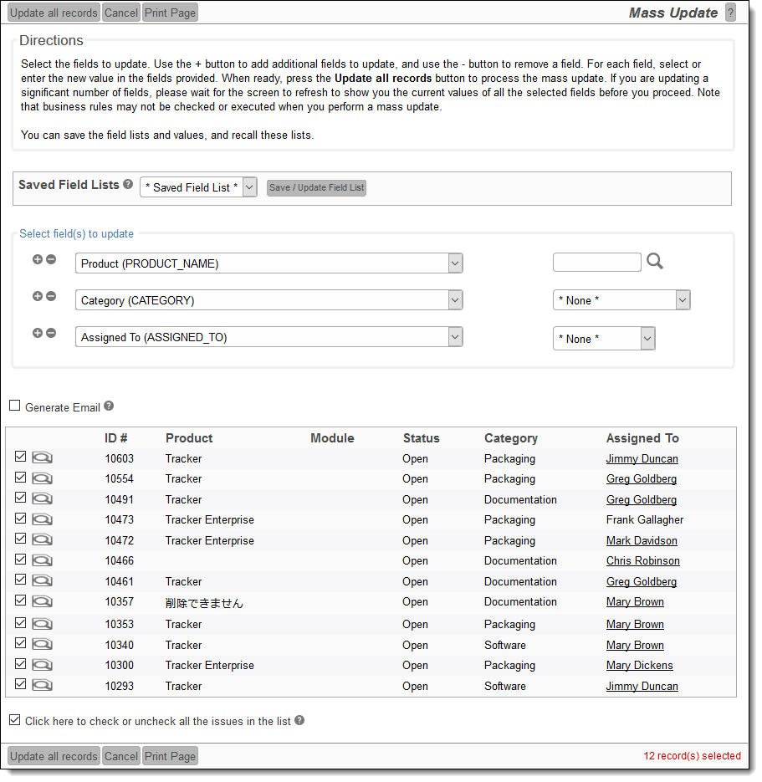The height and width of the screenshot is (782, 762).
Task: Click the top Print Page button
Action: click(x=170, y=13)
